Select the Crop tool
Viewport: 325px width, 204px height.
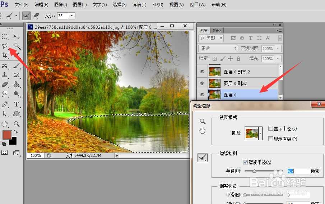5,55
